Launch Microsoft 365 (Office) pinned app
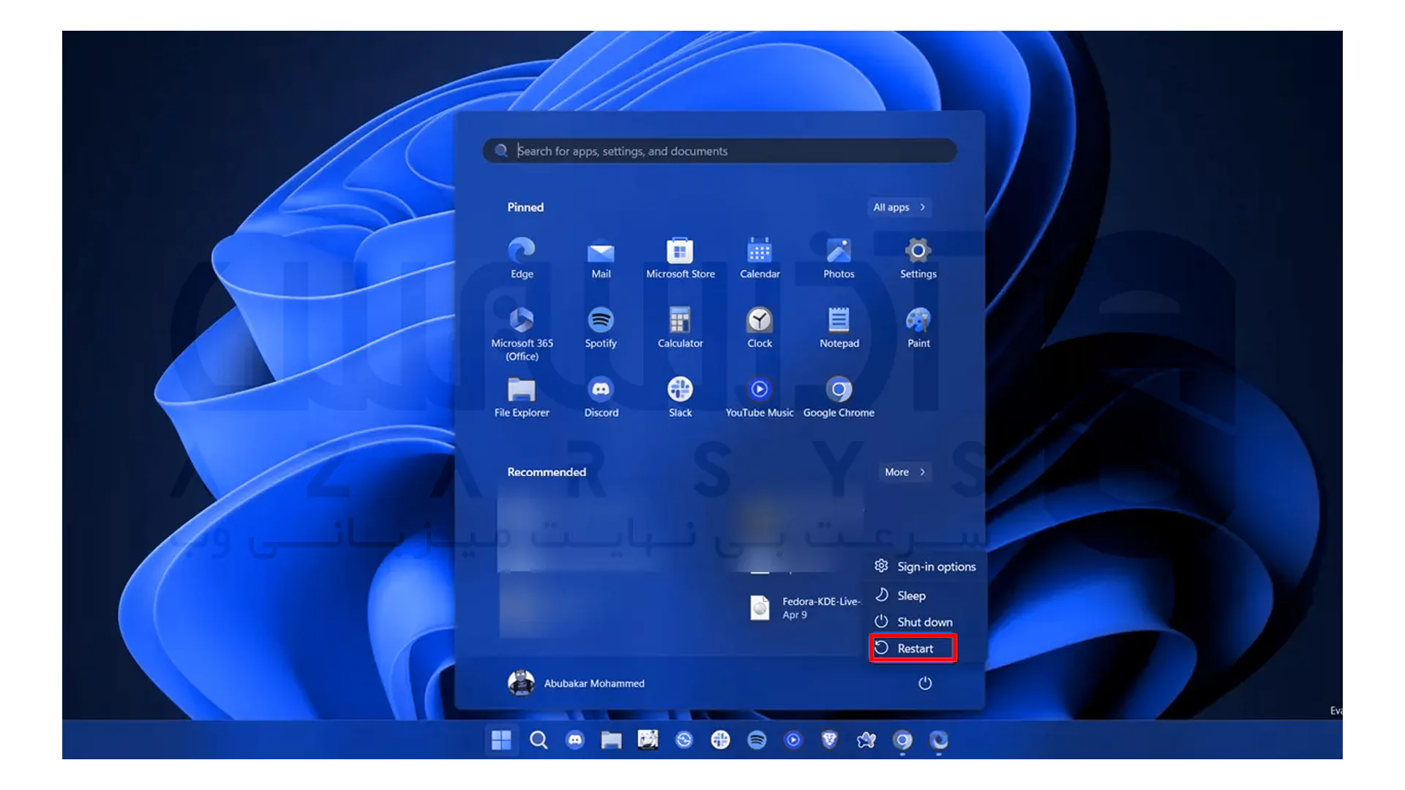 [522, 334]
